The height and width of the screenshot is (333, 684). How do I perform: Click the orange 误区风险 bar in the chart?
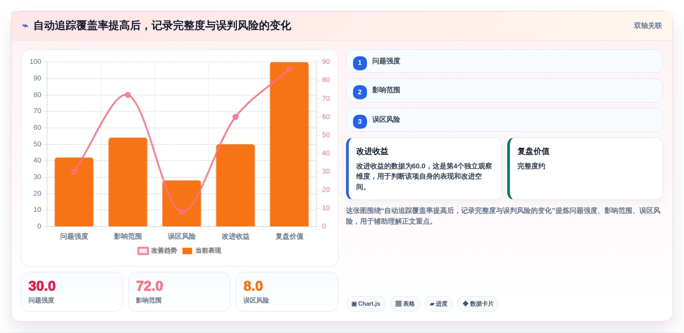182,203
